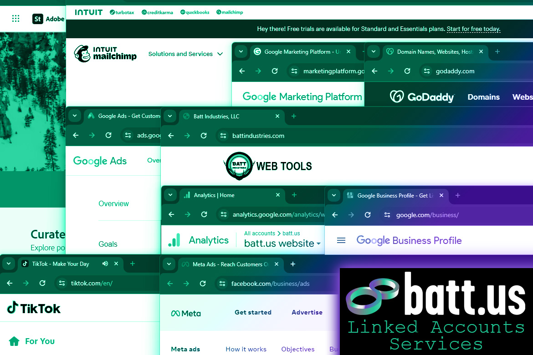
Task: Expand Solutions and Services menu
Action: [x=185, y=54]
